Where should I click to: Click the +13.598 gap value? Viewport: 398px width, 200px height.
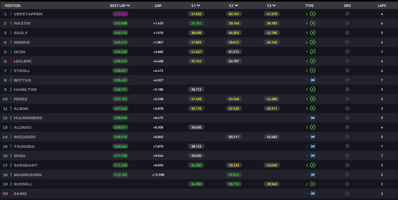[158, 175]
